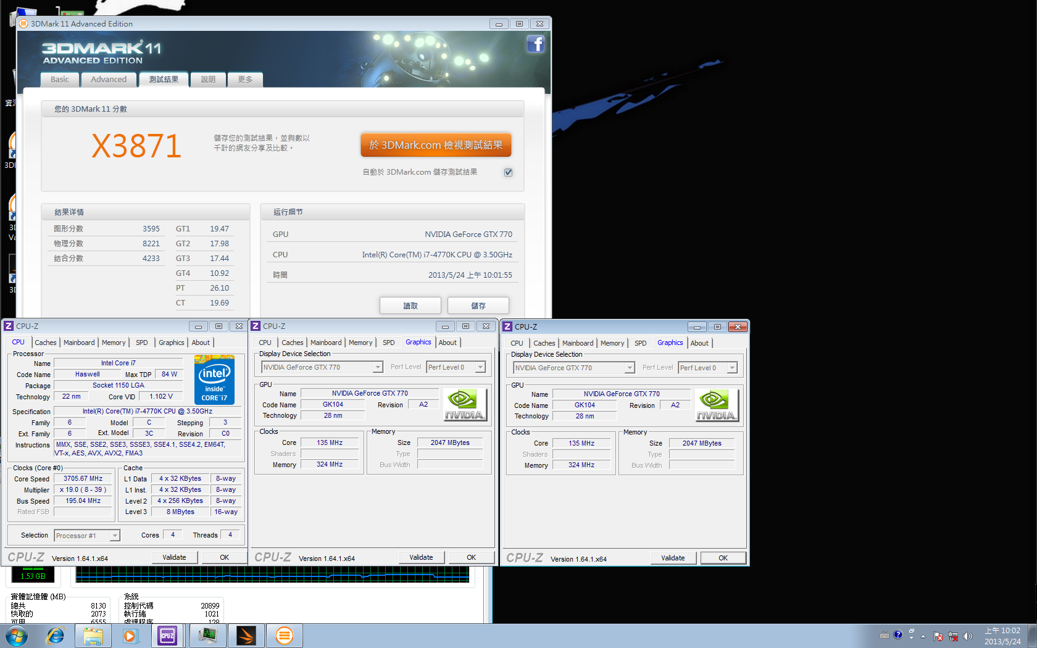Switch to Advanced tab in 3DMark 11
The height and width of the screenshot is (648, 1037).
point(109,80)
